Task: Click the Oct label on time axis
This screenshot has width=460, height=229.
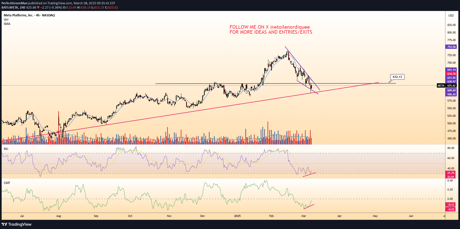Action: point(130,216)
